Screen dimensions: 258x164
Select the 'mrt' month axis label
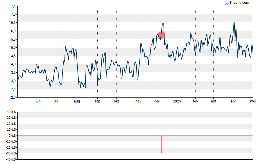214,101
